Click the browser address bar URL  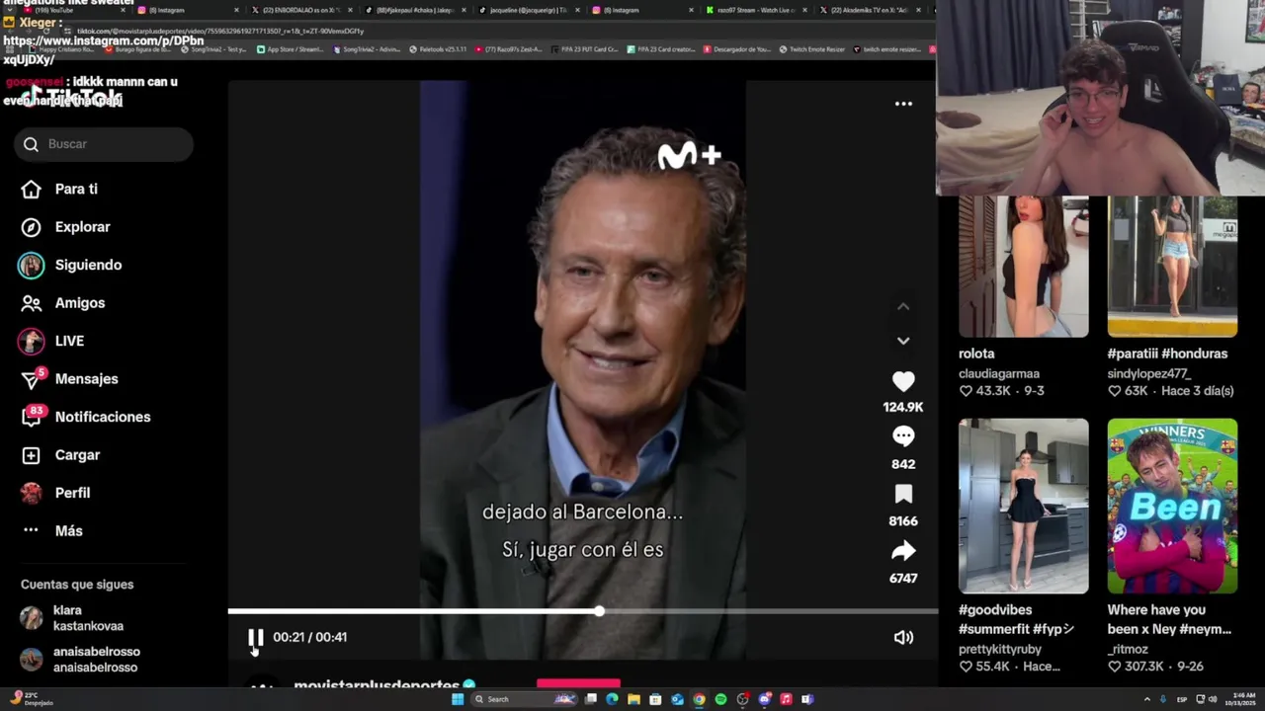[219, 31]
